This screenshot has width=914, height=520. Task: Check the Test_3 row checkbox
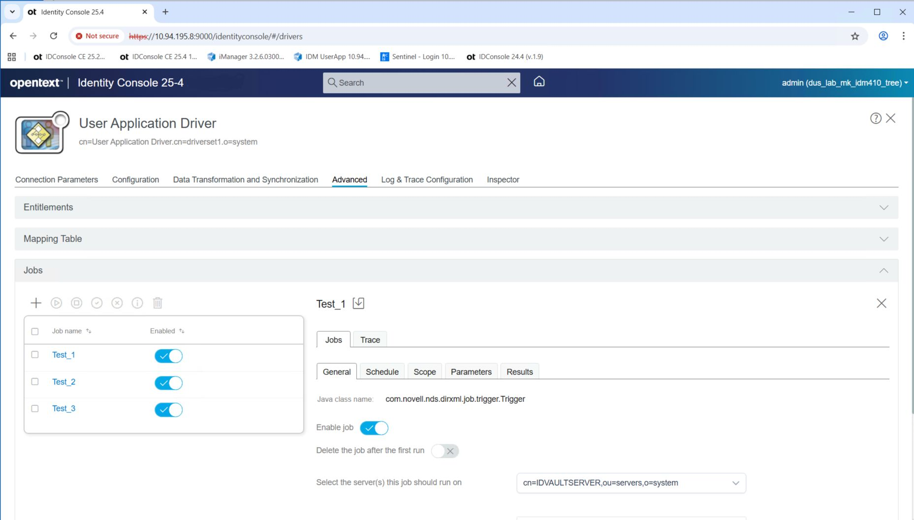[35, 408]
